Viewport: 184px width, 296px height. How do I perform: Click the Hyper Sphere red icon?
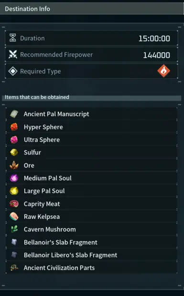(x=14, y=127)
